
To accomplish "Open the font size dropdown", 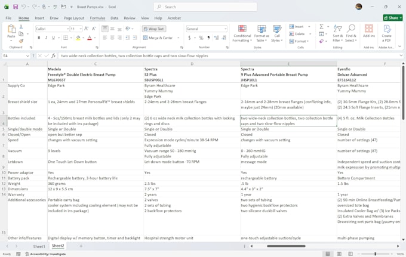I will (81, 29).
